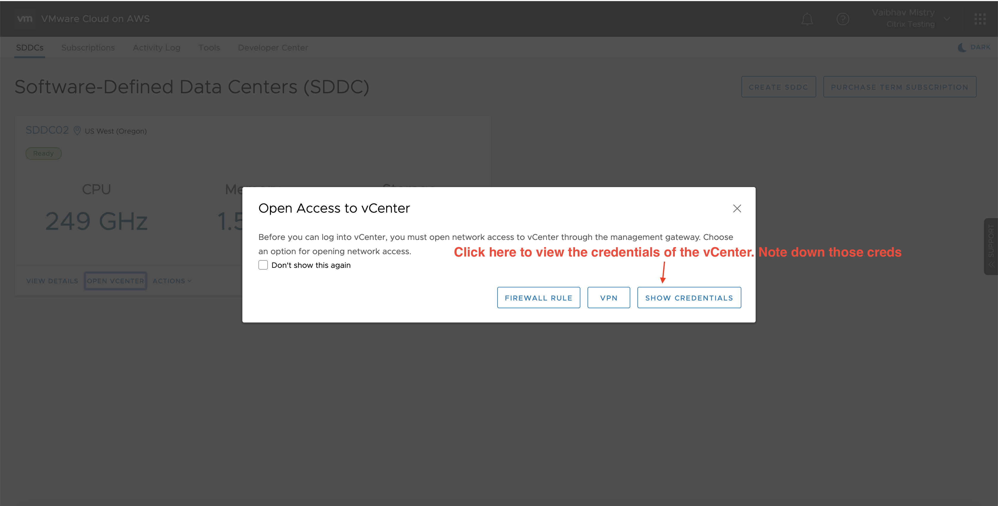
Task: Click the SDDC02 Ready status badge
Action: (43, 153)
